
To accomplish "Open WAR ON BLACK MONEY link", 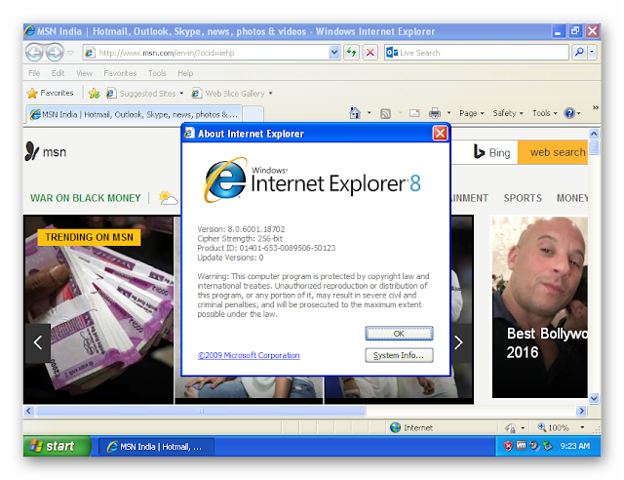I will click(86, 198).
